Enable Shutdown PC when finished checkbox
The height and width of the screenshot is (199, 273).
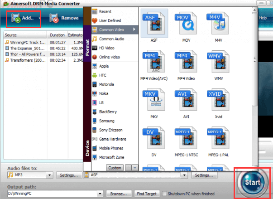click(165, 194)
